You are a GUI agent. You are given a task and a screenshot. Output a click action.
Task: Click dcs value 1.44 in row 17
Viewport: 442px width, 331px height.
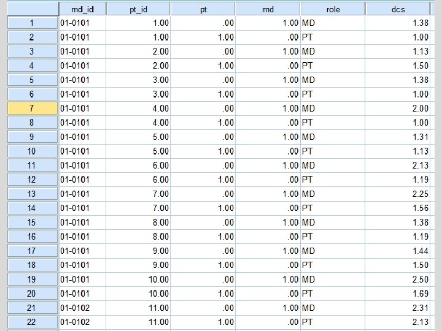(x=397, y=251)
